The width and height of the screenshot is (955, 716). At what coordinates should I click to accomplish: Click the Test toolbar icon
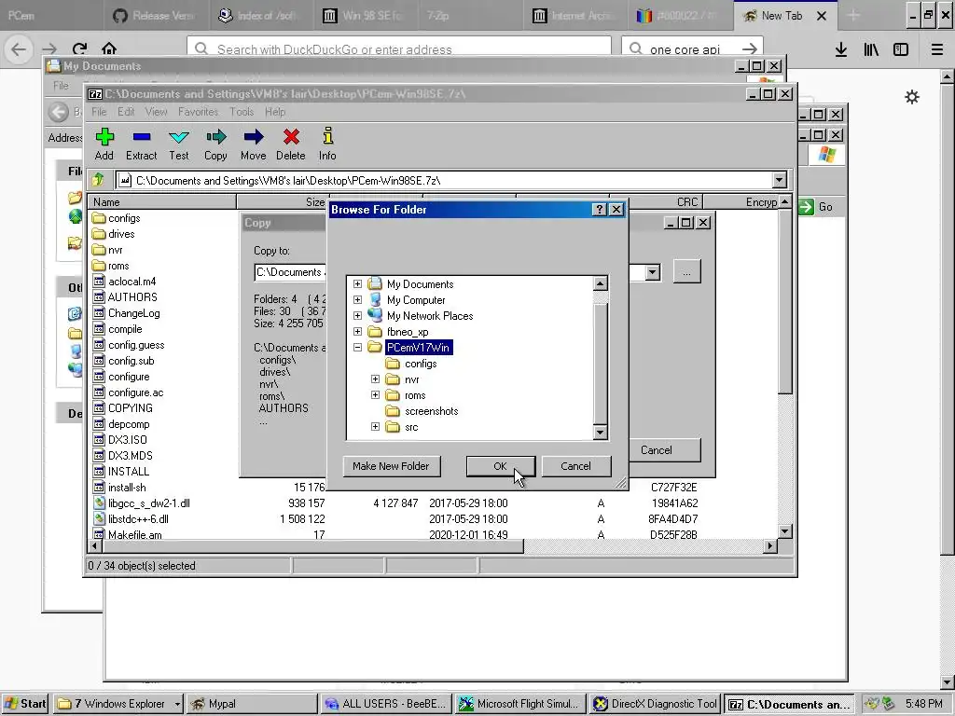[179, 137]
